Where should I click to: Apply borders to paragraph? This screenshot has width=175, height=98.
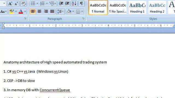pyautogui.click(x=78, y=11)
